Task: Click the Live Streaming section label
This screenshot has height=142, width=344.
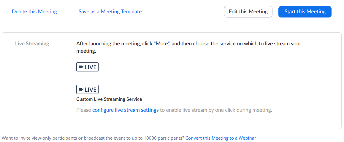Action: (x=32, y=44)
